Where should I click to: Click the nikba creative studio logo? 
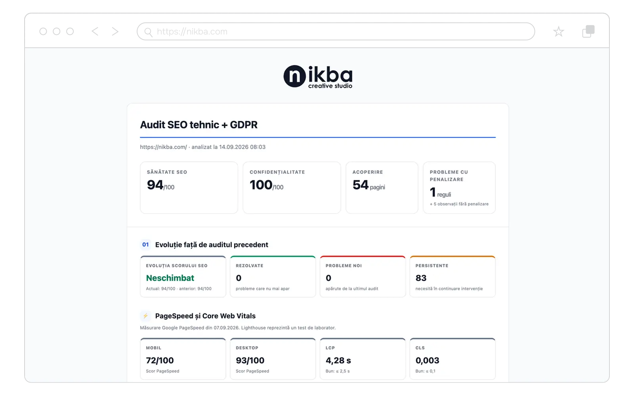tap(318, 76)
